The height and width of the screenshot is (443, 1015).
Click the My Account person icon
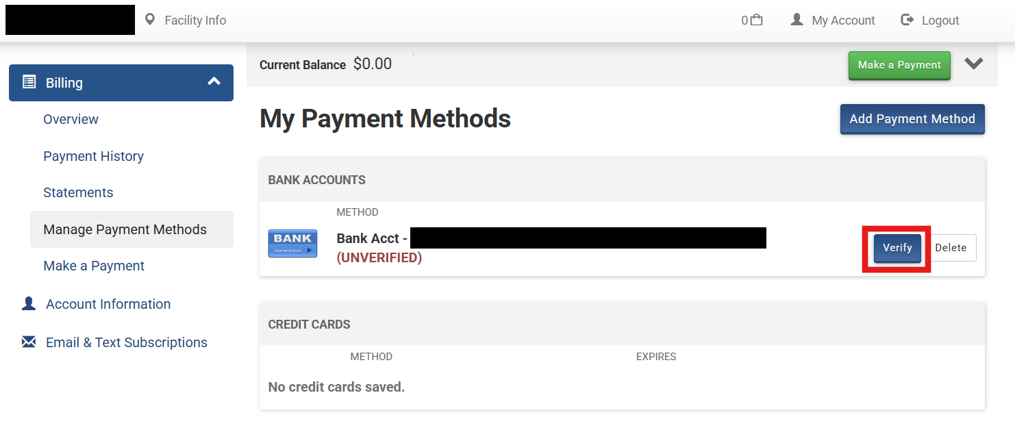click(x=797, y=20)
